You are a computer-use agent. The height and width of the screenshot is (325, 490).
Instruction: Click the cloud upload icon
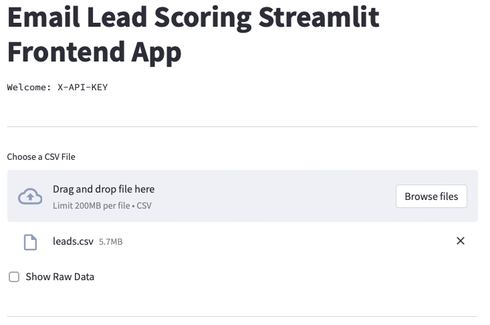click(30, 196)
